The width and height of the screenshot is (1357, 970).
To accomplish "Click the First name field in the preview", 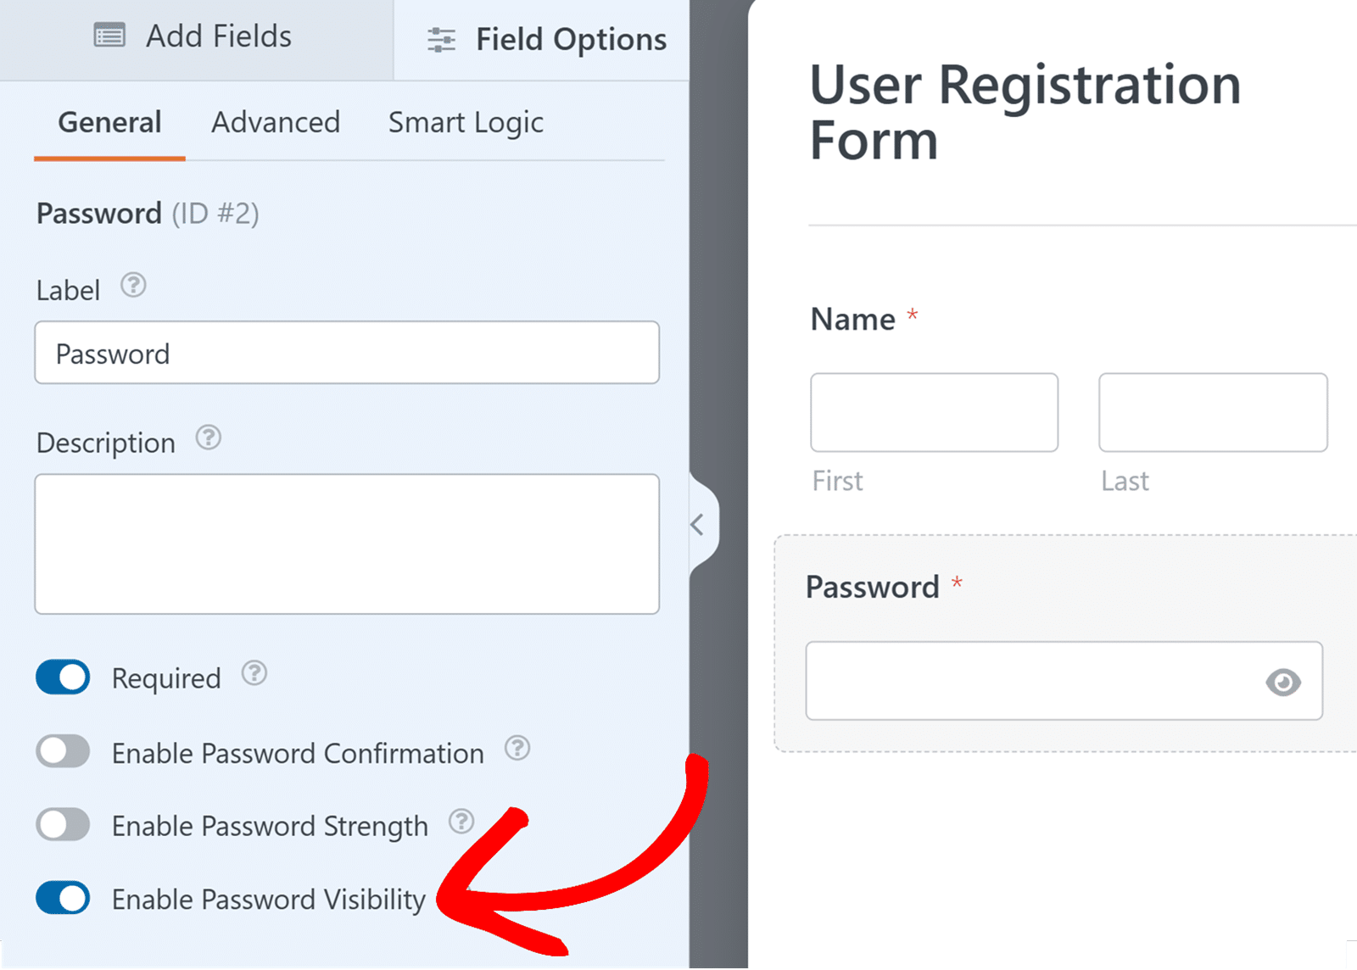I will click(933, 412).
